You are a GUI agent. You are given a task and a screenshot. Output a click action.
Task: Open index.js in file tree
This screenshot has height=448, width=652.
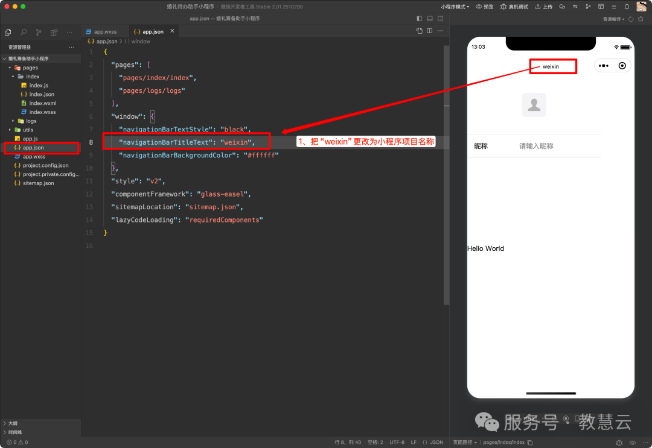click(38, 86)
